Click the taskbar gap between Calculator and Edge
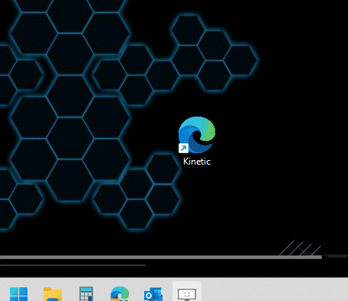The width and height of the screenshot is (348, 301). (x=101, y=294)
